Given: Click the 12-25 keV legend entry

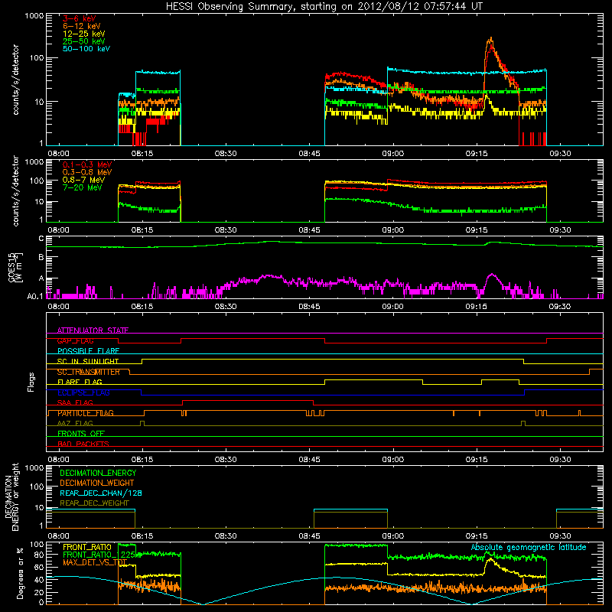Looking at the screenshot, I should pyautogui.click(x=84, y=34).
